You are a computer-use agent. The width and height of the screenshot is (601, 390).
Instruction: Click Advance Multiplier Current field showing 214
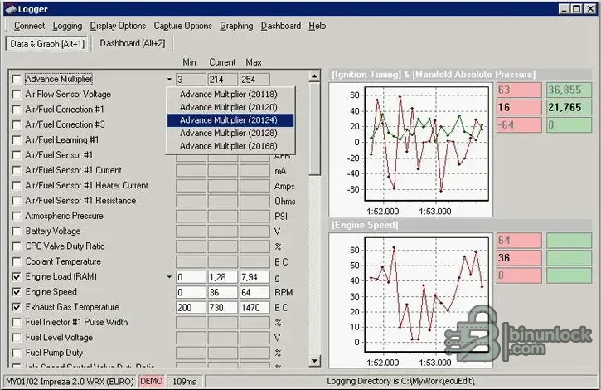[223, 80]
